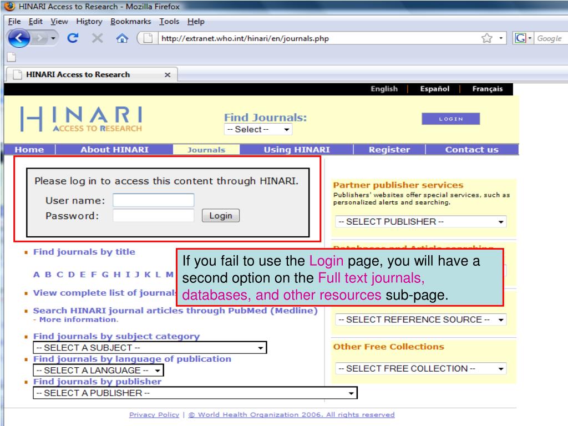This screenshot has height=426, width=568.
Task: Close the HINARI Access to Research tab
Action: pyautogui.click(x=168, y=75)
